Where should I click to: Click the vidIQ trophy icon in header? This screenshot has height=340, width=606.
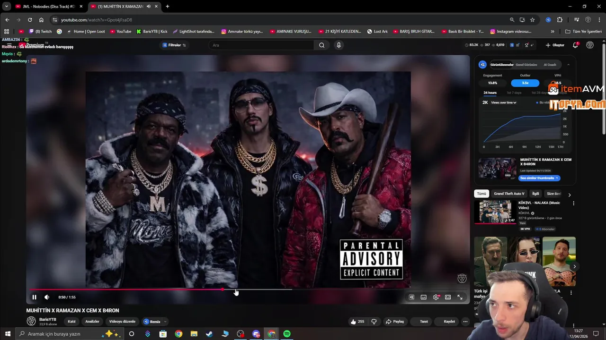(526, 45)
